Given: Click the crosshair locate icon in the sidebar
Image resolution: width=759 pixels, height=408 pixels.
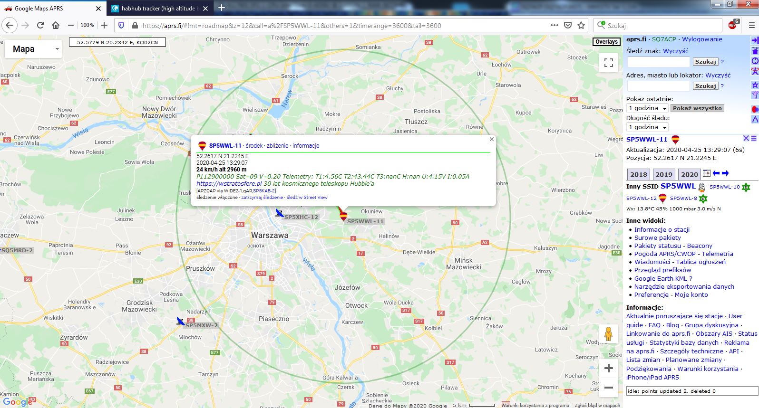Looking at the screenshot, I should tap(755, 61).
